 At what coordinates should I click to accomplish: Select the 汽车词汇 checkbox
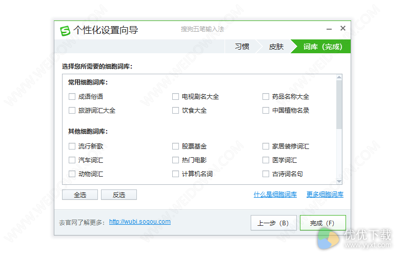click(x=72, y=160)
